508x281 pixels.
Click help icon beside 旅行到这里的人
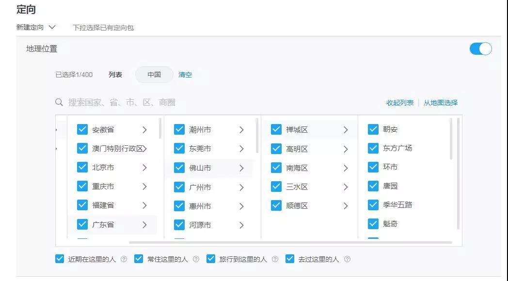pos(275,259)
